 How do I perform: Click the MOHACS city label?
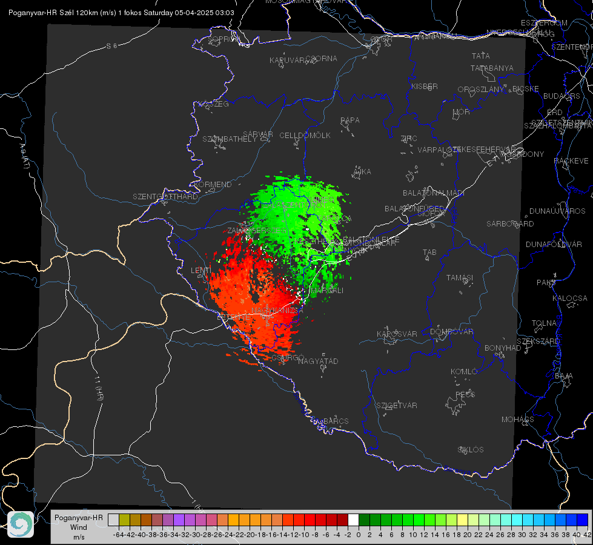[518, 420]
